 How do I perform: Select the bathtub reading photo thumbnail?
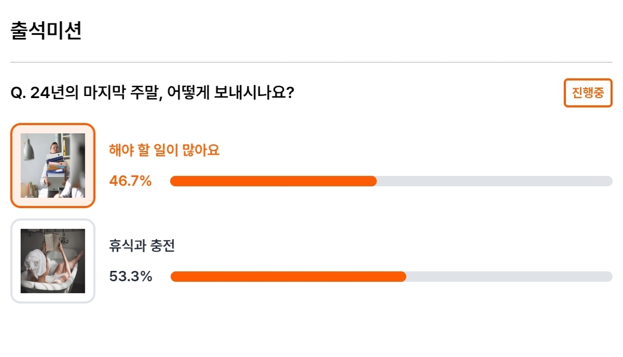click(53, 261)
